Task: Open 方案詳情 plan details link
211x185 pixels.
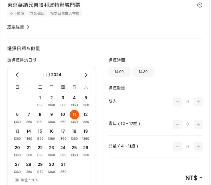Action: tap(15, 27)
